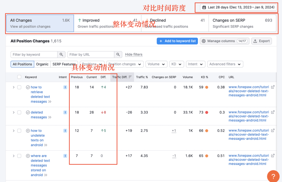Viewport: 282px width, 182px height.
Task: Click the calendar icon in date range picker
Action: click(x=204, y=7)
